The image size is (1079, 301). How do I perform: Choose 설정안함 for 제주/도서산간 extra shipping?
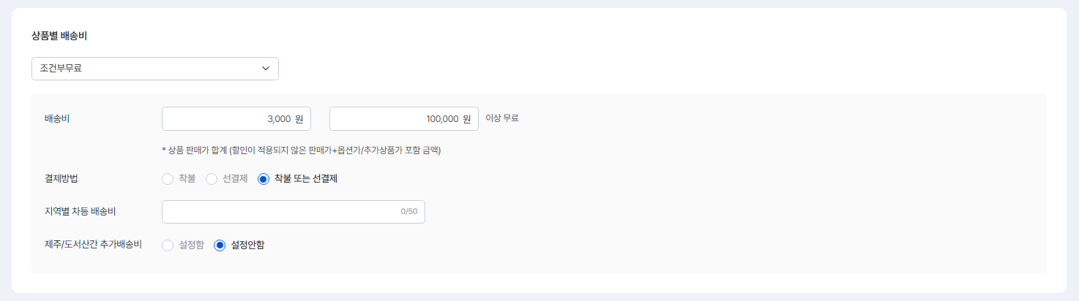point(220,245)
